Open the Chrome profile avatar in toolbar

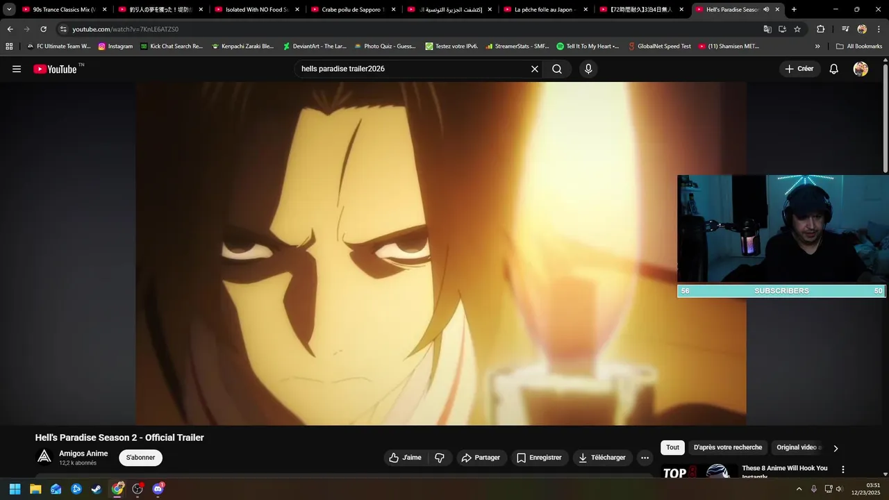(x=862, y=29)
